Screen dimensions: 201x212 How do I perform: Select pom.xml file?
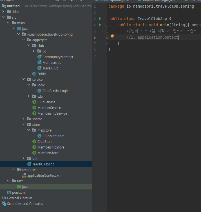coord(19,193)
